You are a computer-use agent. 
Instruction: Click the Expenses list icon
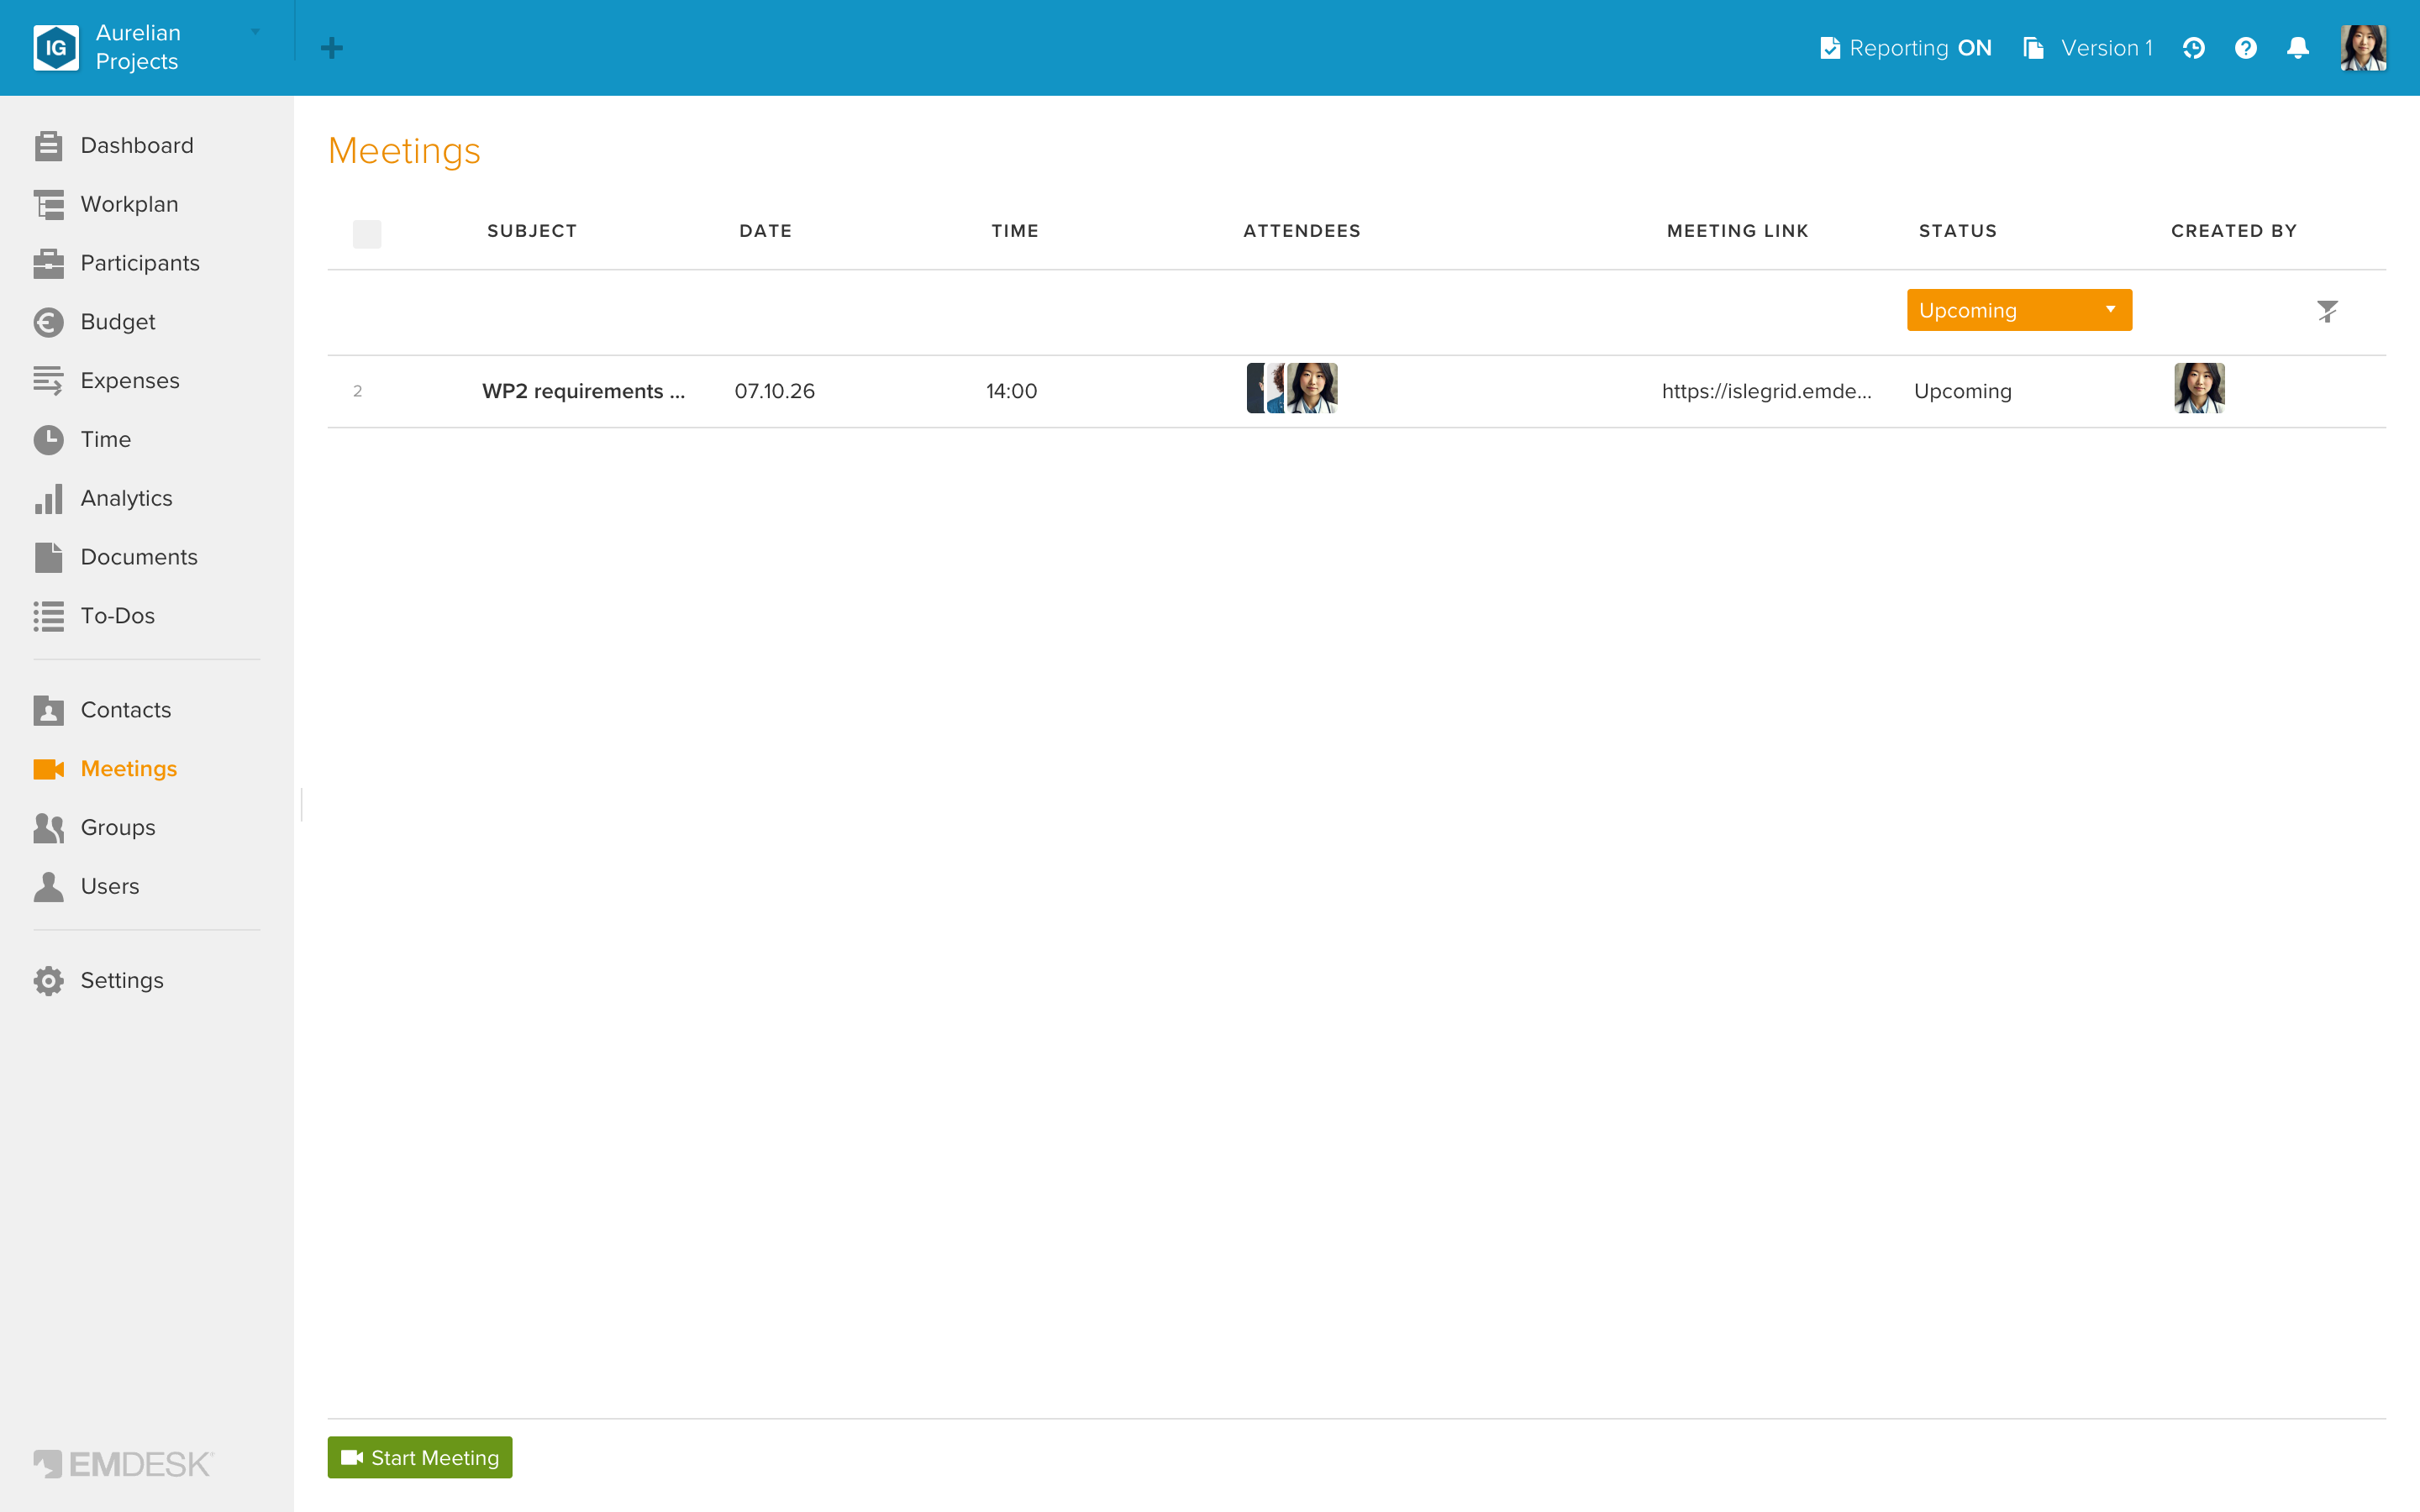click(x=48, y=381)
